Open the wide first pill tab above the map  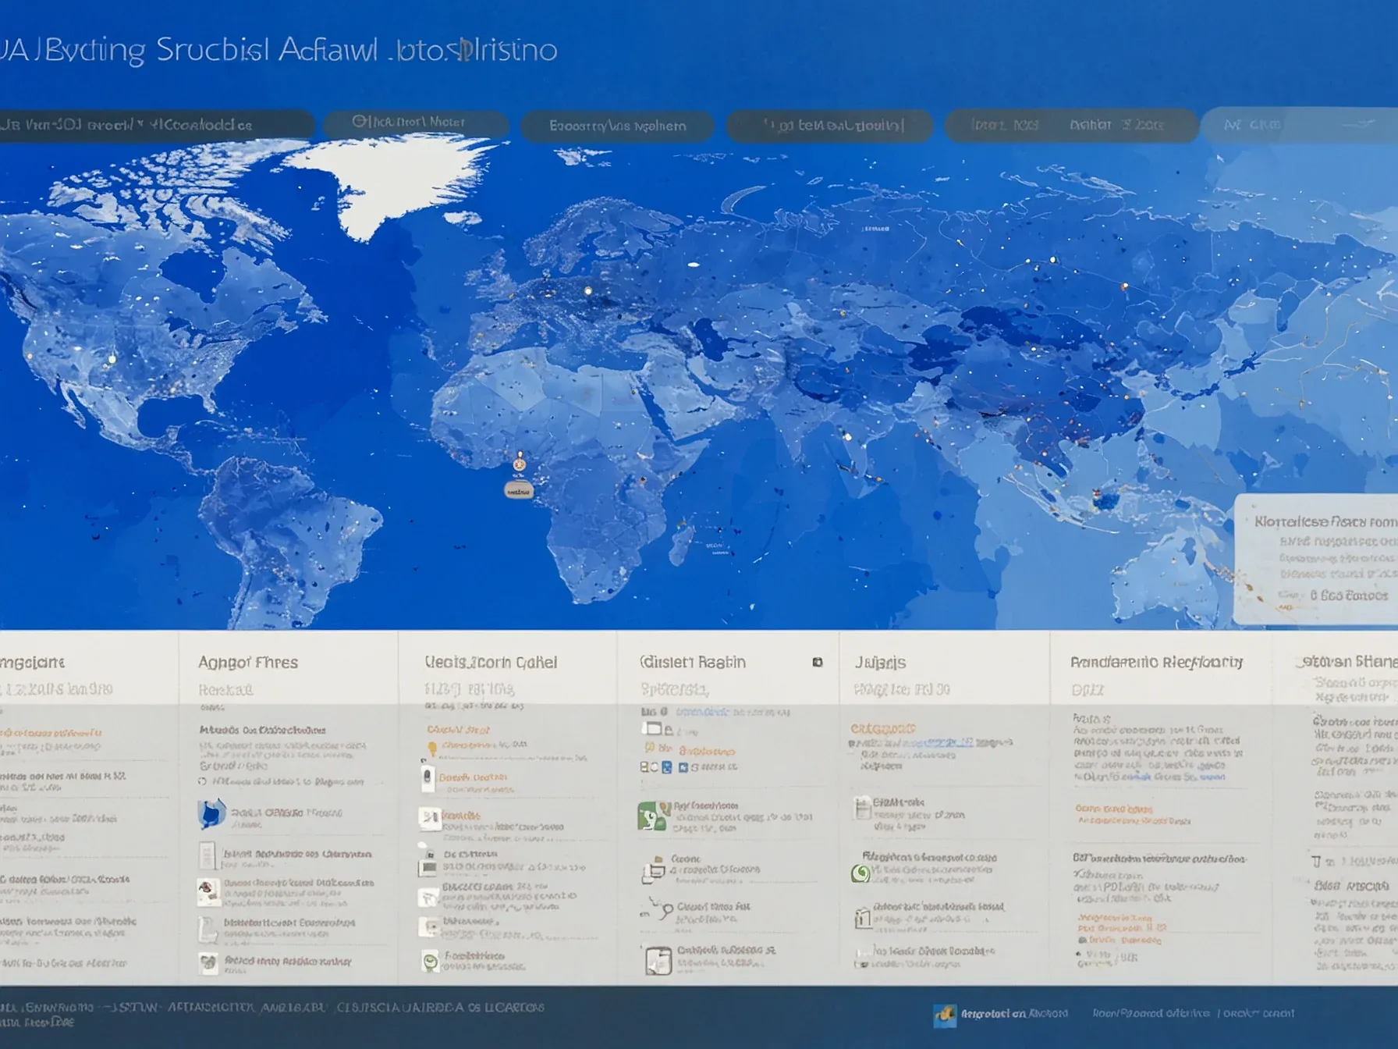click(x=156, y=125)
